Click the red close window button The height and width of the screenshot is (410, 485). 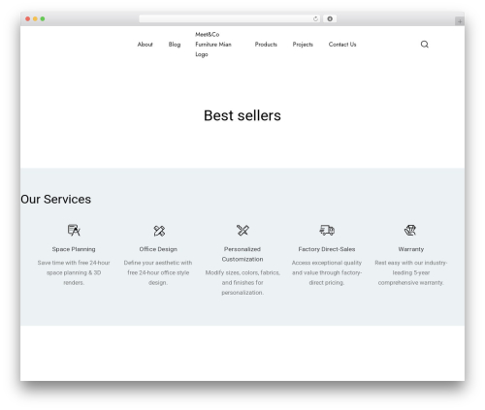click(x=28, y=18)
